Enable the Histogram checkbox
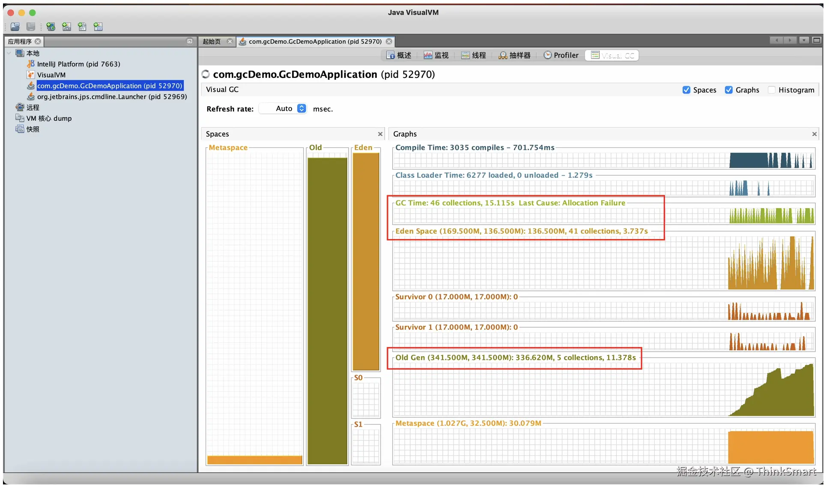829x490 pixels. click(x=771, y=90)
